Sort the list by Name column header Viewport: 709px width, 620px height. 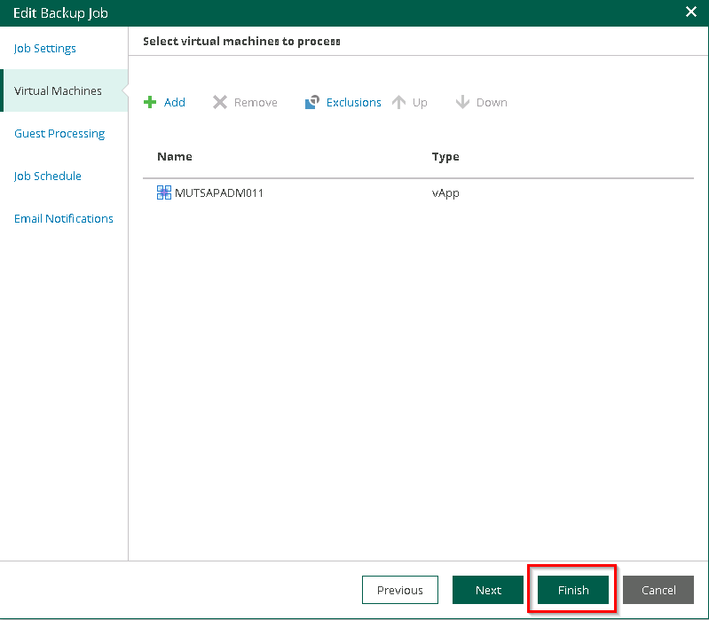(175, 157)
